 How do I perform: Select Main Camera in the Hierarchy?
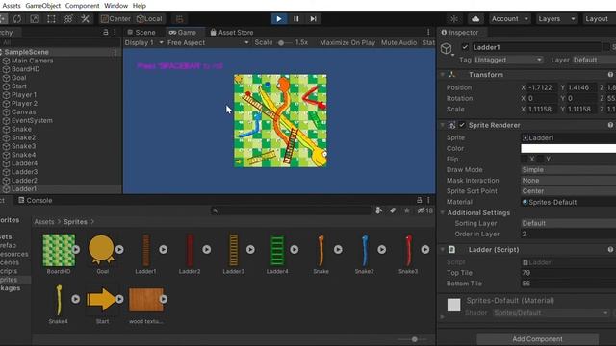[32, 61]
